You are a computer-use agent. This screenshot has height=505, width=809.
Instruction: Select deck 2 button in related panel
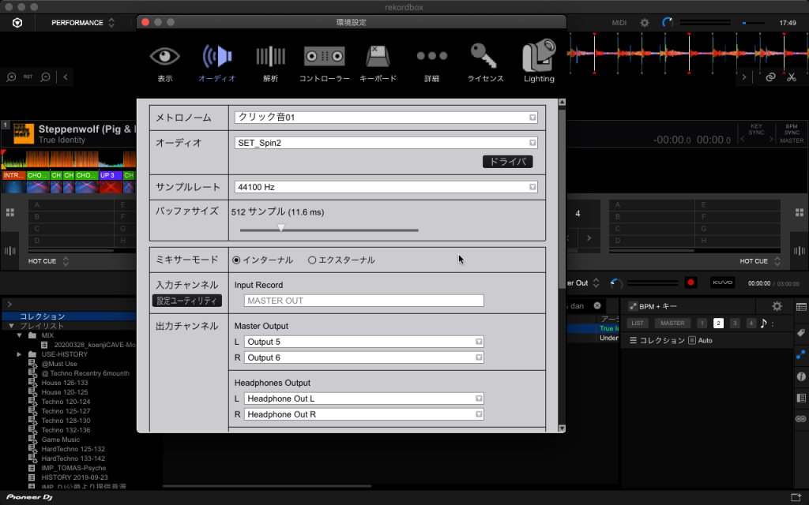pos(718,323)
